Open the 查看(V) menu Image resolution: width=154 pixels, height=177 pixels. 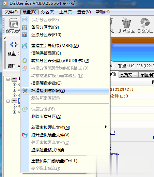click(x=84, y=12)
